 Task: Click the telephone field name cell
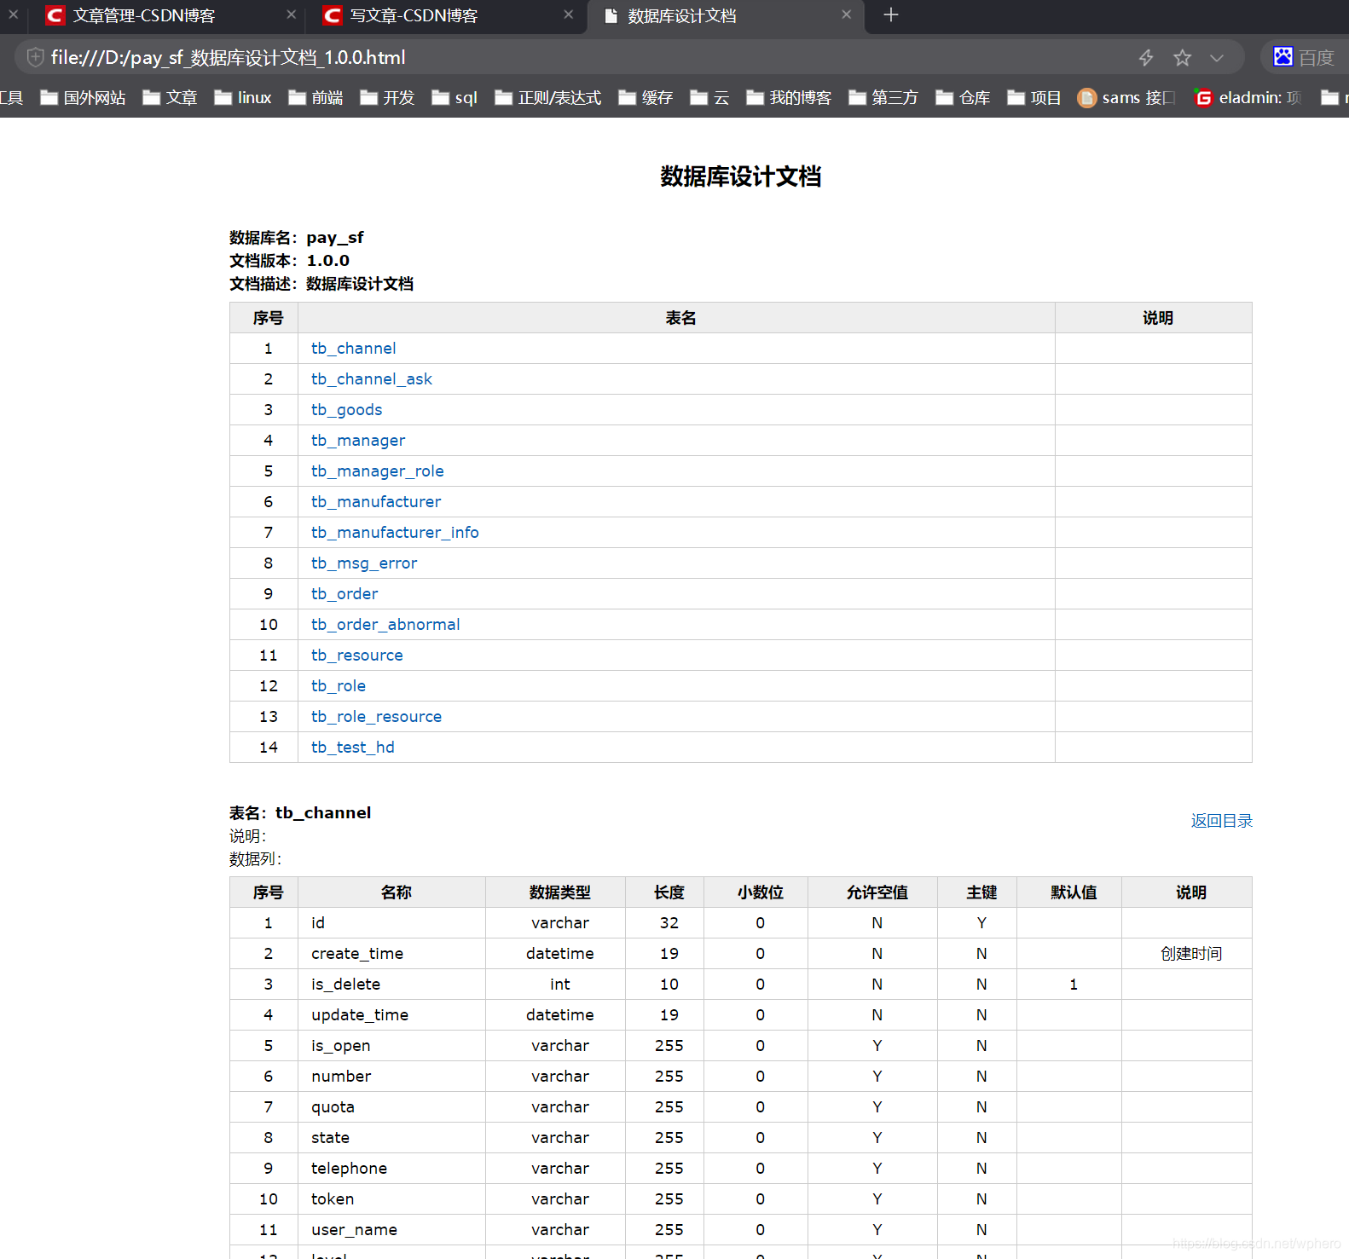(x=391, y=1169)
